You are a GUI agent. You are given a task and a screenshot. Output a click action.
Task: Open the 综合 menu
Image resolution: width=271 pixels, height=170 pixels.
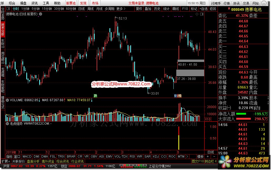[x=12, y=3]
